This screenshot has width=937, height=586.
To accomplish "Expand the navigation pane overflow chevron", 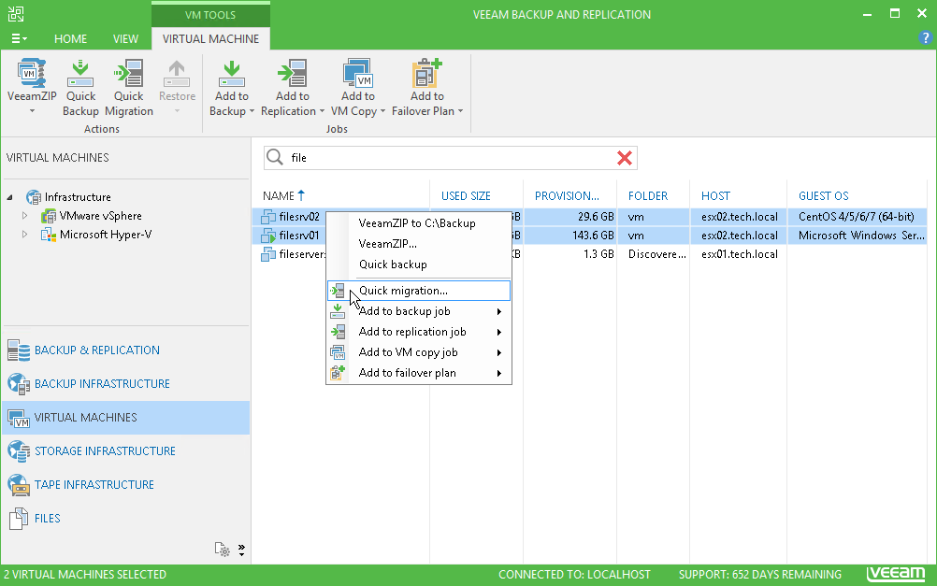I will coord(241,550).
